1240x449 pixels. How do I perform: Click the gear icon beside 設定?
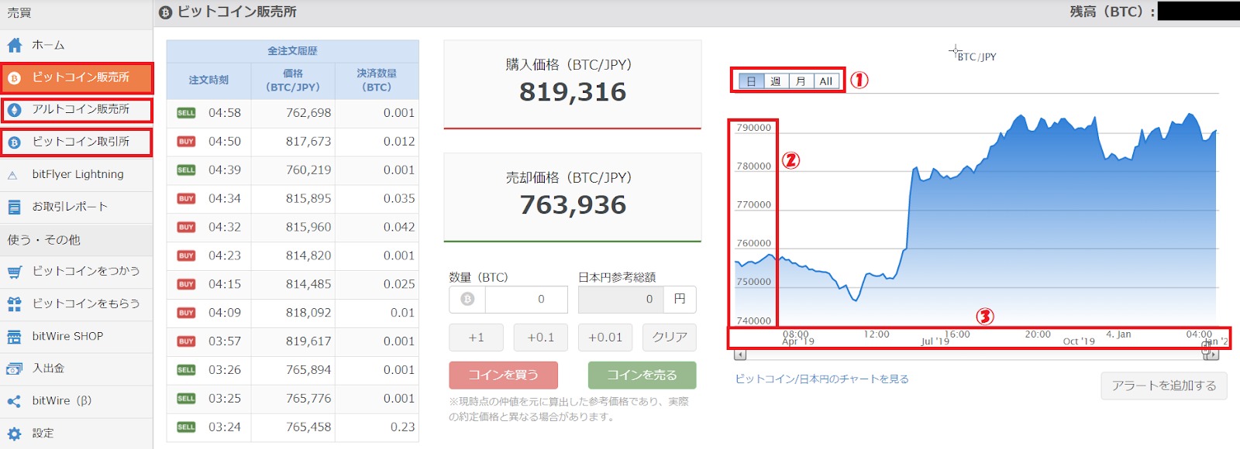point(14,434)
